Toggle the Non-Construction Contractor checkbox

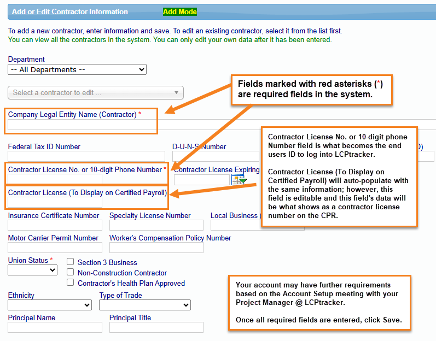coord(71,272)
